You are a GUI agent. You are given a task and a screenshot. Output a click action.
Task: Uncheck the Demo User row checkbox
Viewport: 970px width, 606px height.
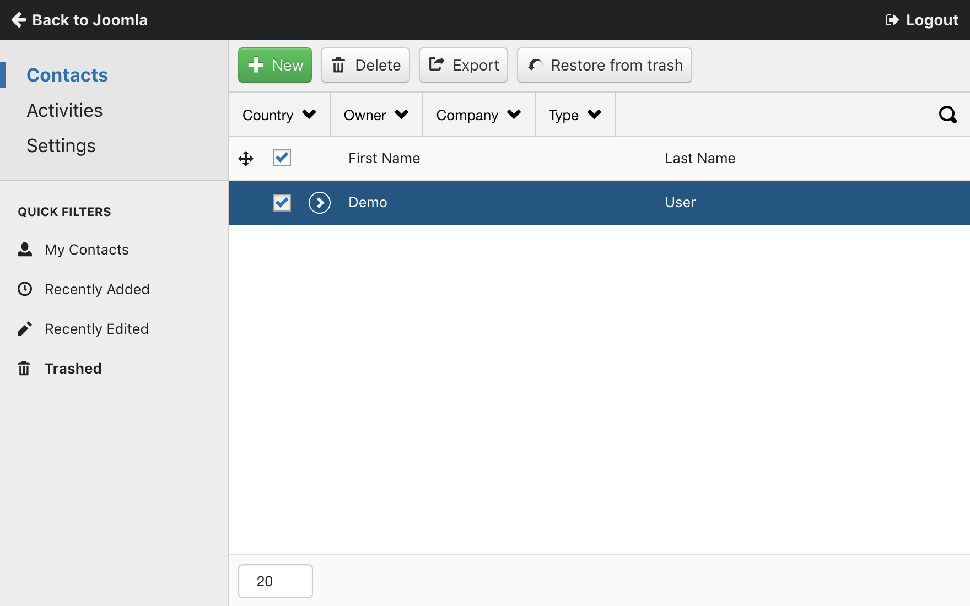[x=282, y=203]
